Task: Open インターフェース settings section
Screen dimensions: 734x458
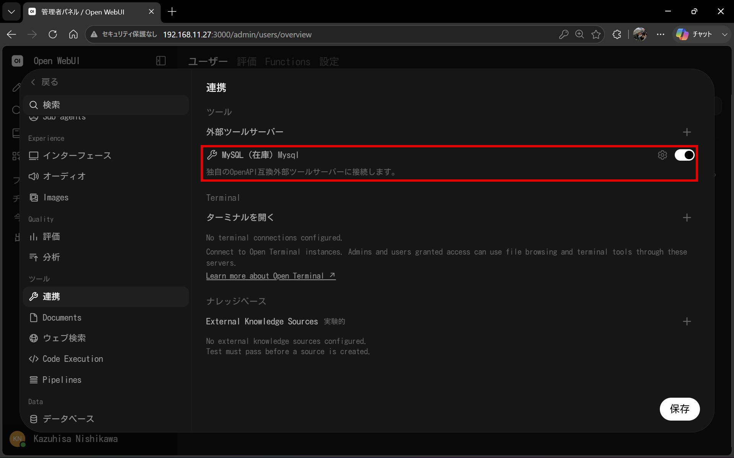Action: (x=106, y=156)
